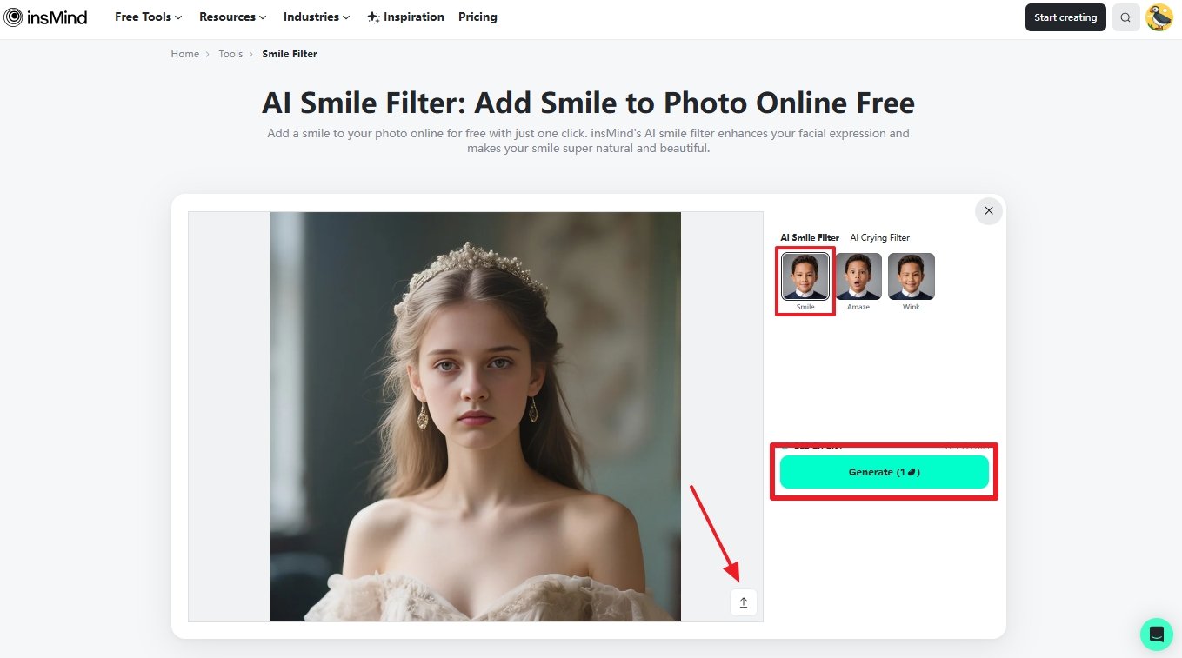
Task: Open the Inspiration page
Action: pos(405,17)
